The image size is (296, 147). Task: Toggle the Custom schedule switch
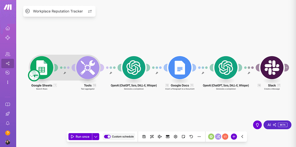pos(107,137)
